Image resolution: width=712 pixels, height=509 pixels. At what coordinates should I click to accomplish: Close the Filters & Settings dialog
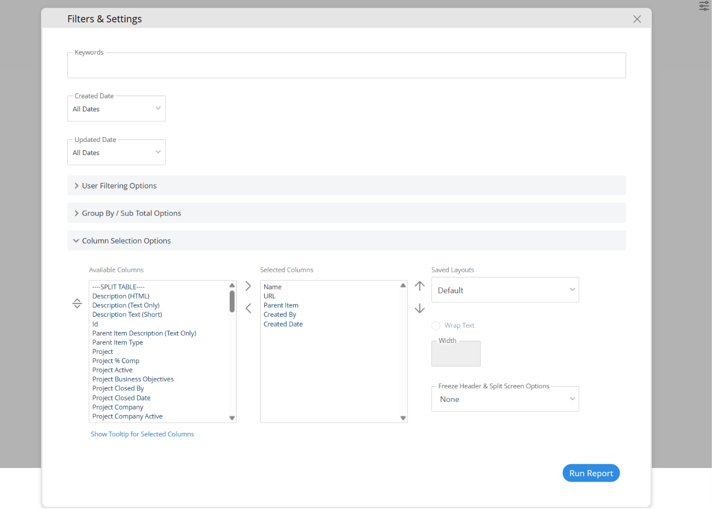pyautogui.click(x=637, y=19)
